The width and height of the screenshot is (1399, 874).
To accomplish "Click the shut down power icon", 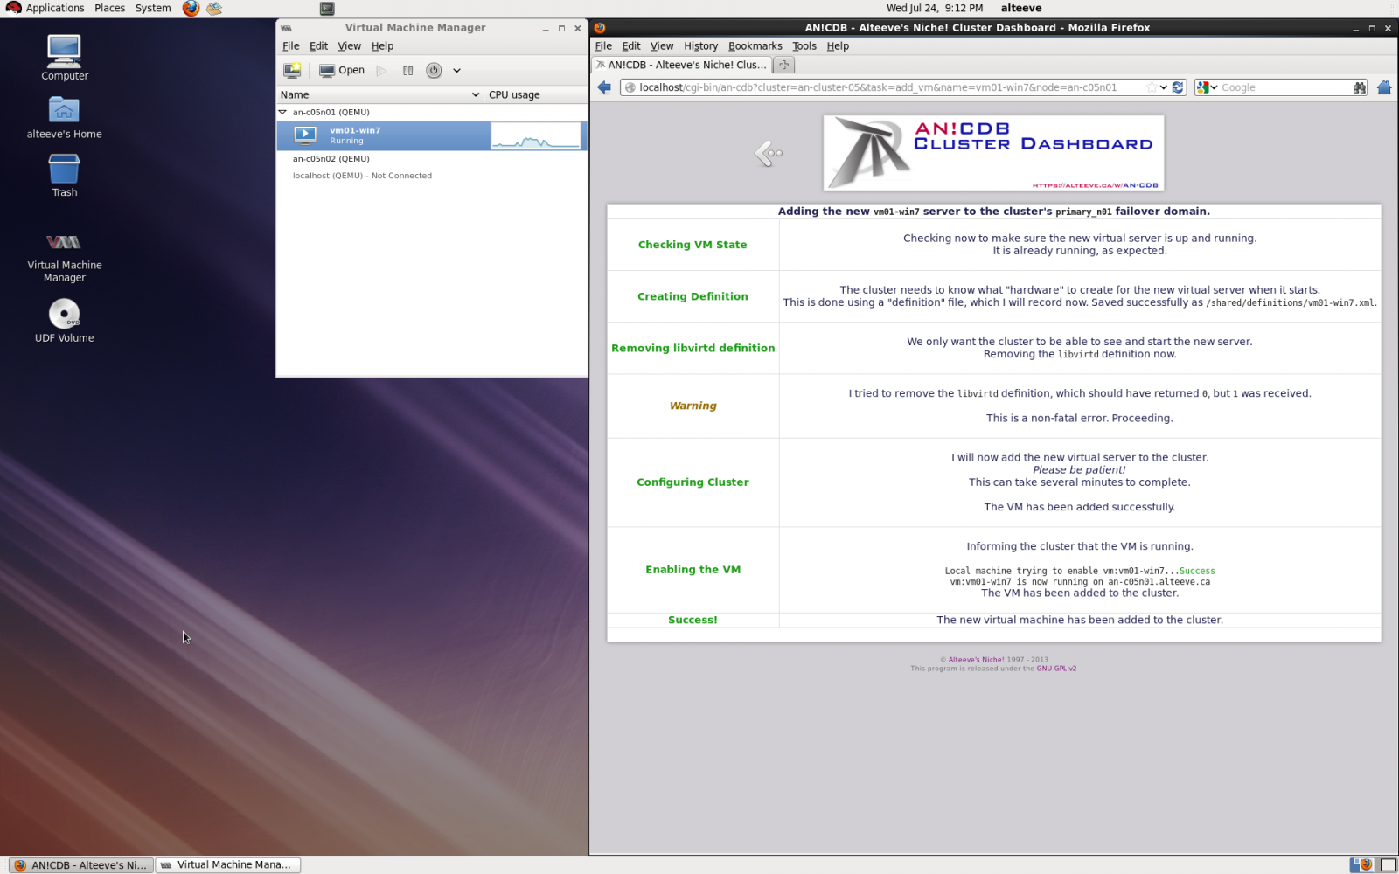I will tap(434, 70).
